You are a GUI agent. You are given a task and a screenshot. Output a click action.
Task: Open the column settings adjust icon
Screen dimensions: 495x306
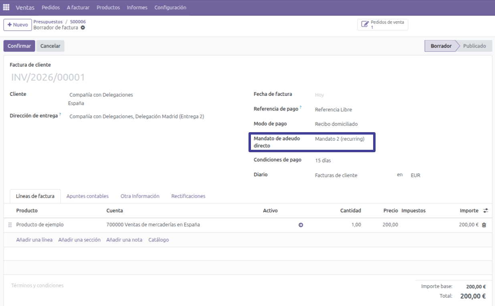coord(486,211)
